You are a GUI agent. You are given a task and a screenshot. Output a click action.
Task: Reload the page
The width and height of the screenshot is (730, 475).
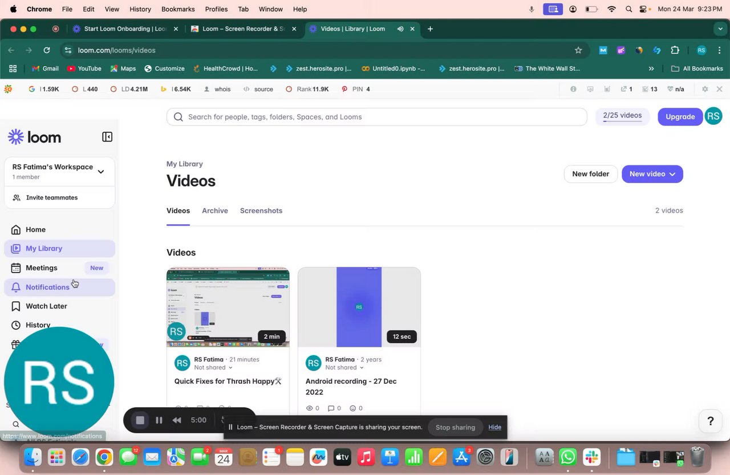coord(47,50)
